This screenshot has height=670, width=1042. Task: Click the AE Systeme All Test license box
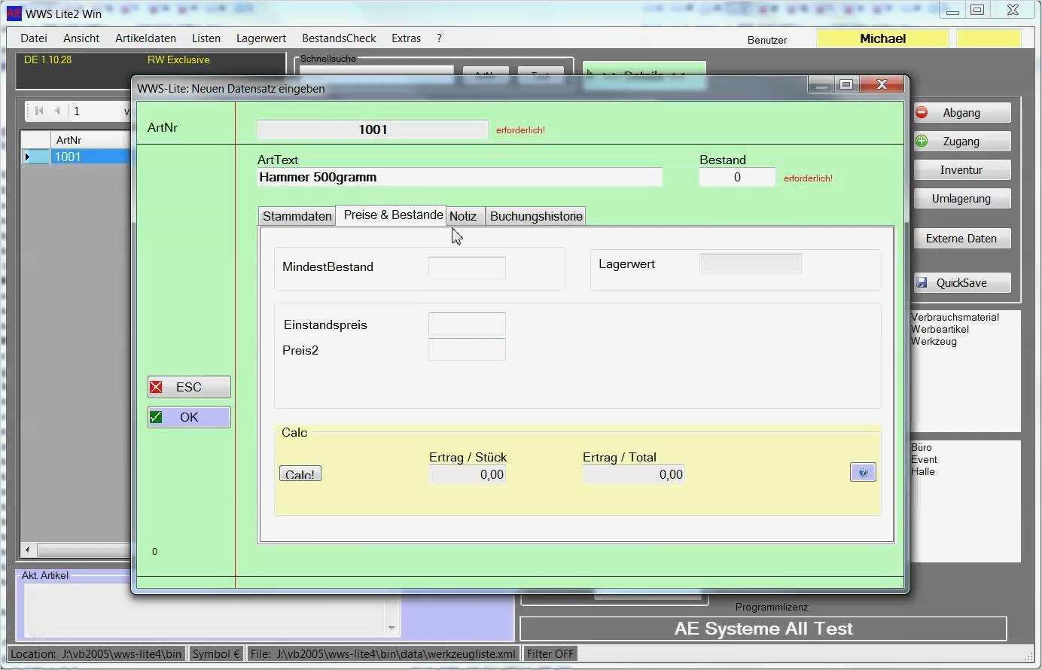(763, 629)
